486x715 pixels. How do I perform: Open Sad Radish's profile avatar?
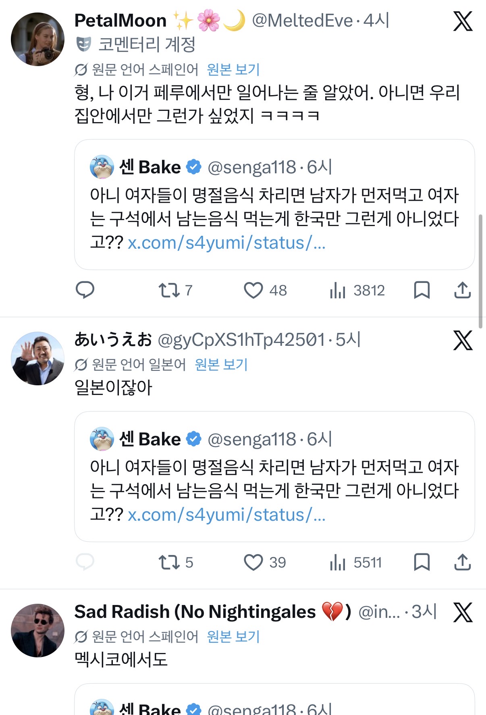37,630
